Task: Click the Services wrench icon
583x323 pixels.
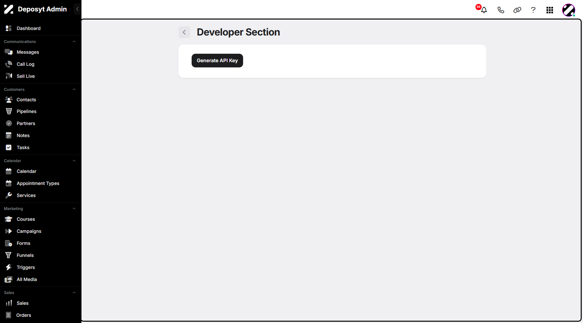Action: point(9,195)
